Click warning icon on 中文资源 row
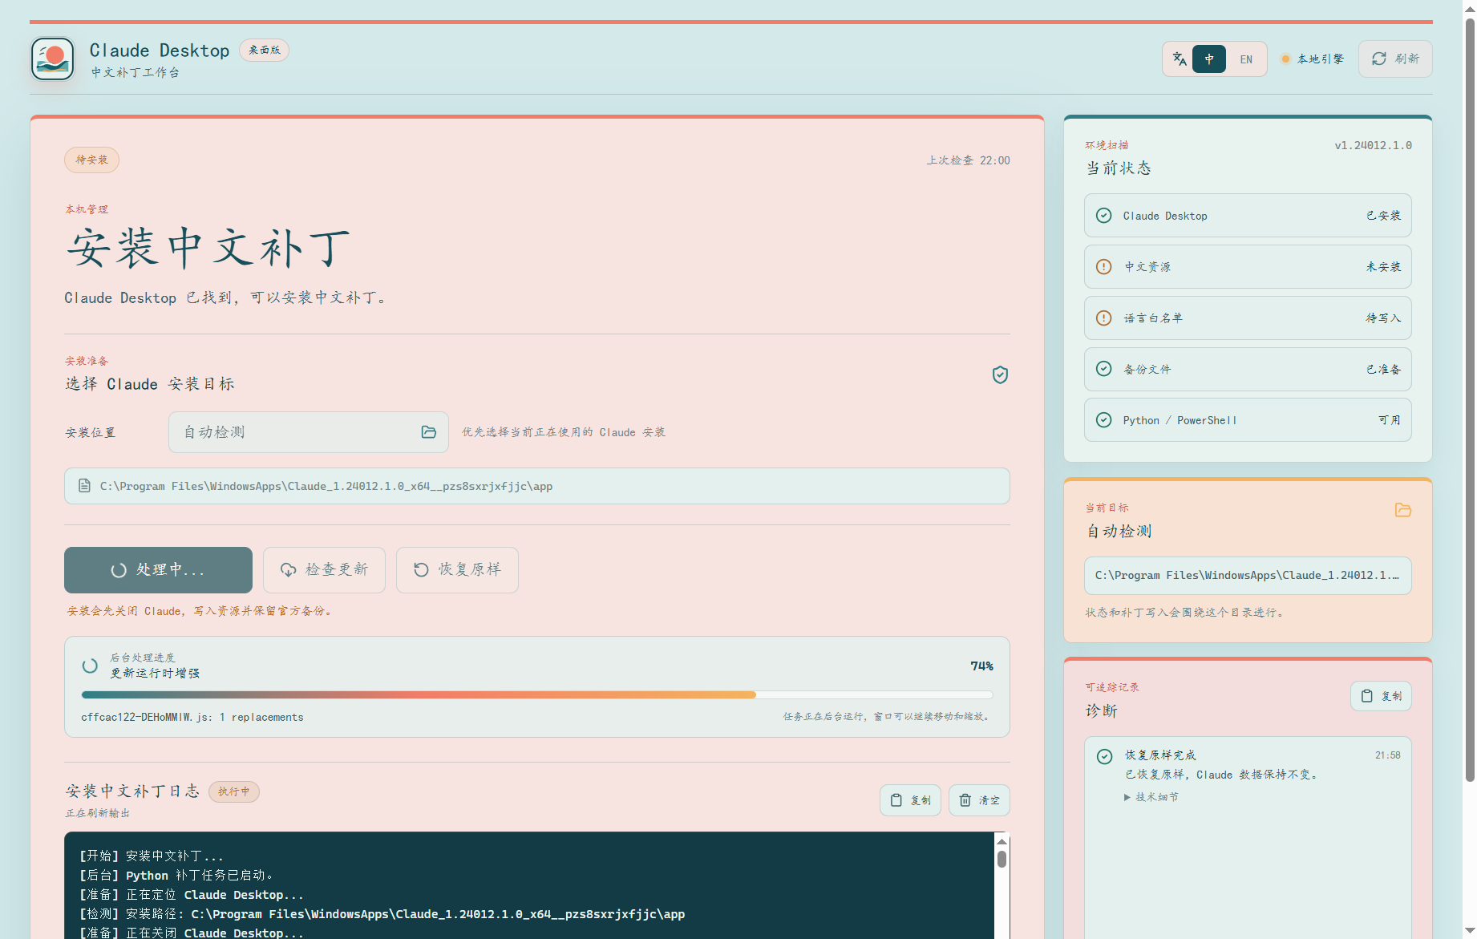The image size is (1477, 939). pyautogui.click(x=1104, y=267)
